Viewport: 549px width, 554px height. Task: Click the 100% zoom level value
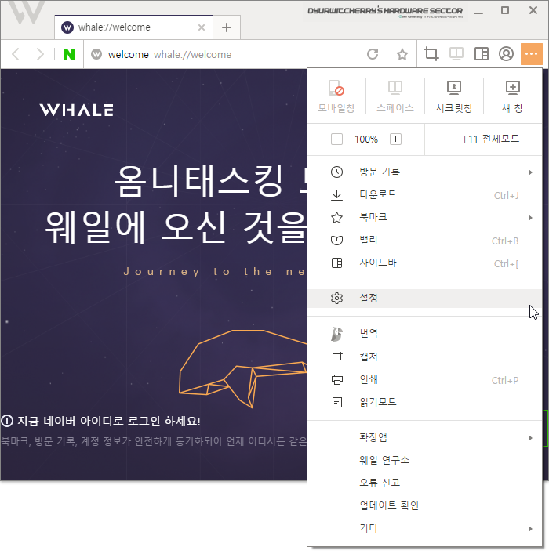tap(366, 139)
